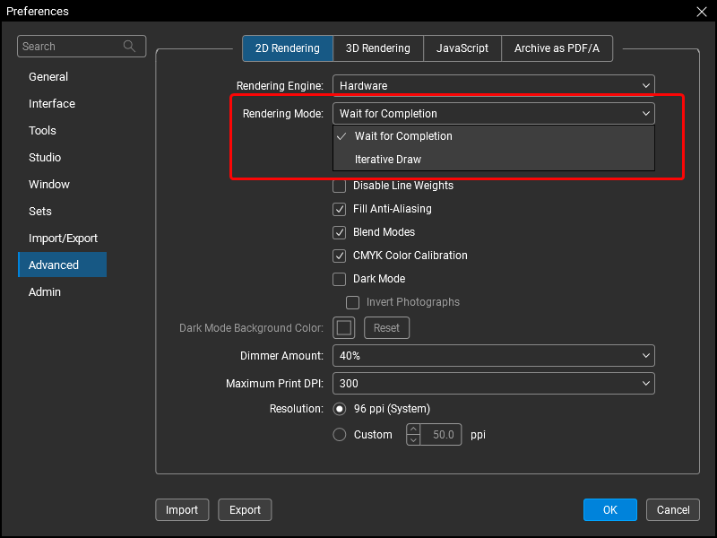Switch to the JavaScript tab
Viewport: 717px width, 538px height.
point(462,48)
